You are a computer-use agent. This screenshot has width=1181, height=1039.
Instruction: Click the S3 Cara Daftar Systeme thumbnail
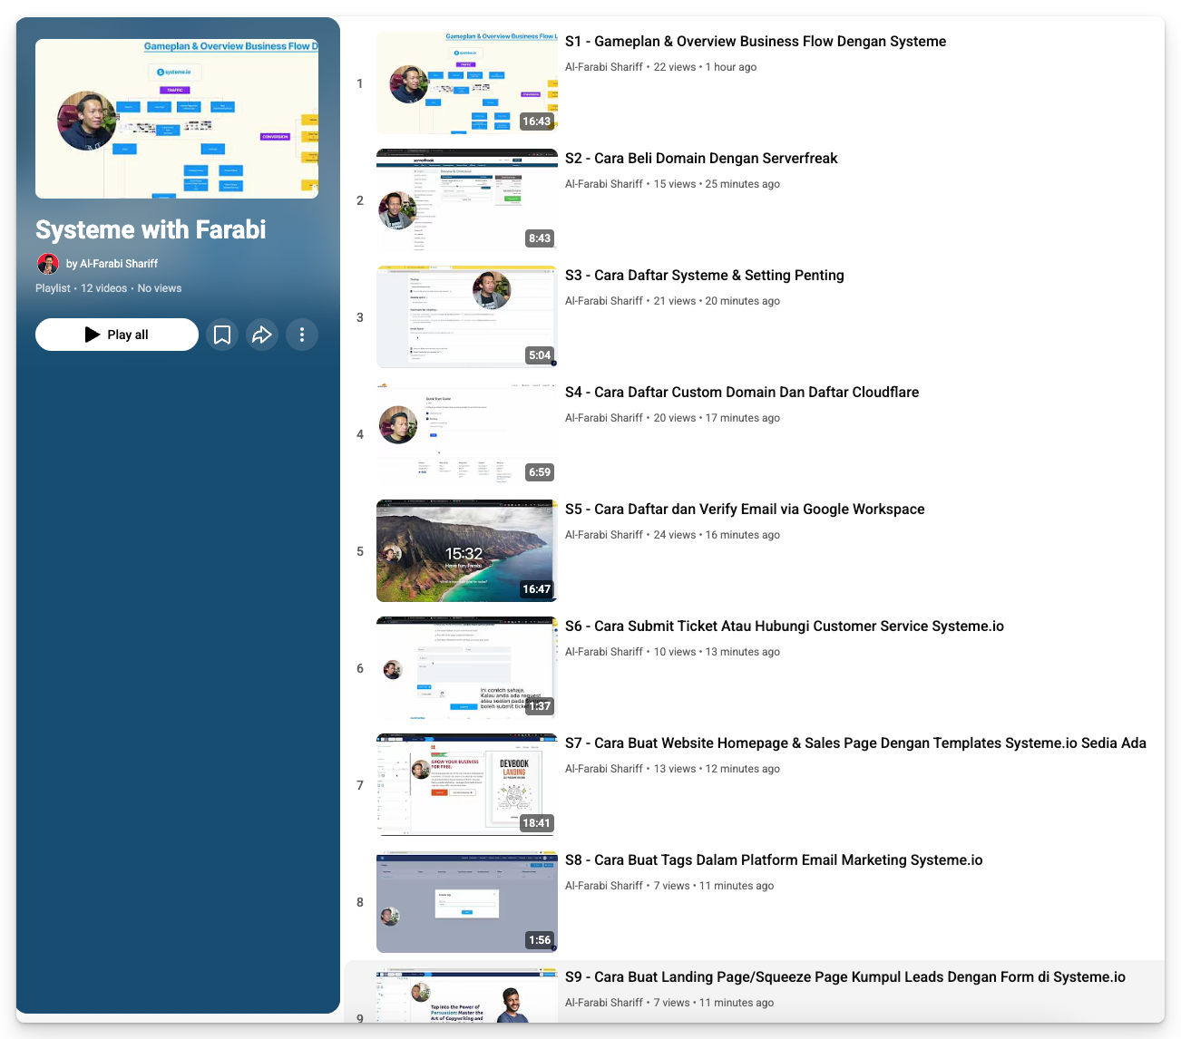(x=466, y=317)
